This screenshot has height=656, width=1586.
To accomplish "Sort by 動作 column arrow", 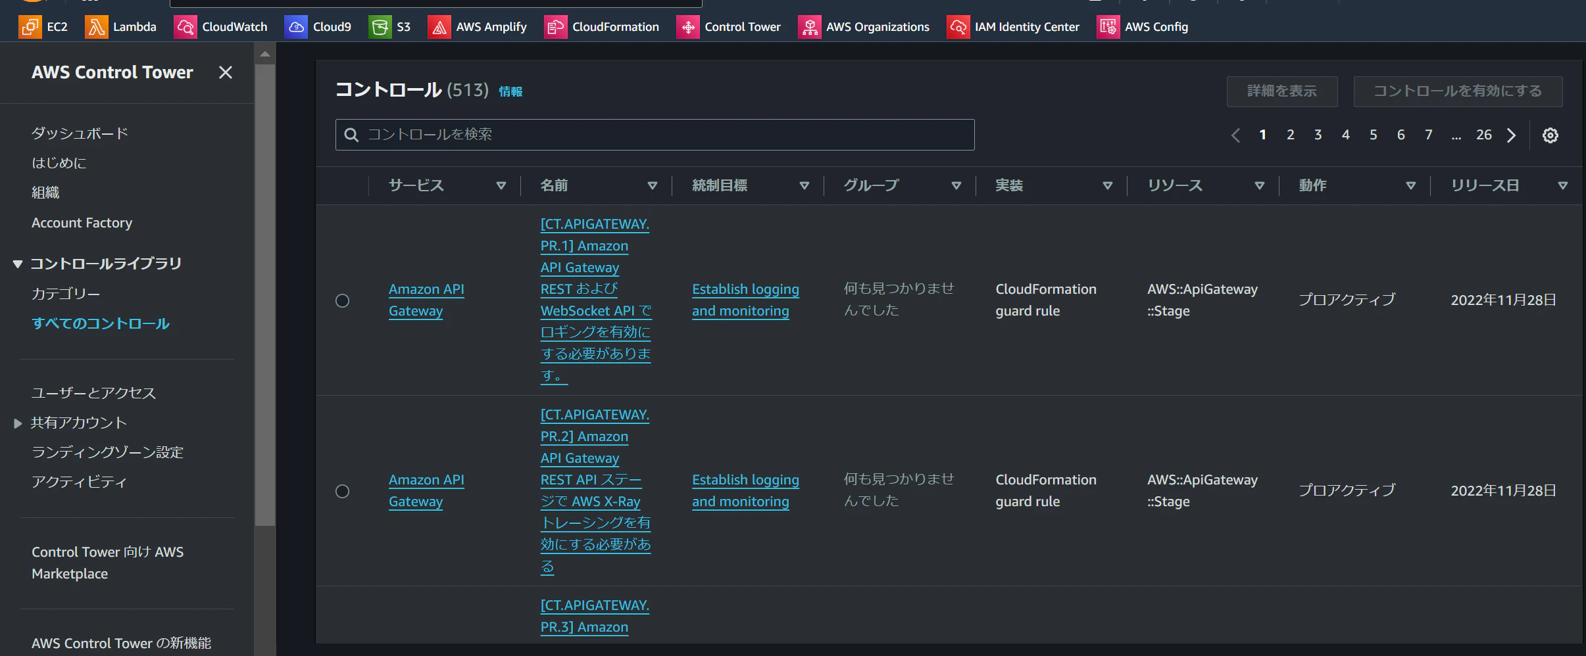I will pyautogui.click(x=1411, y=186).
